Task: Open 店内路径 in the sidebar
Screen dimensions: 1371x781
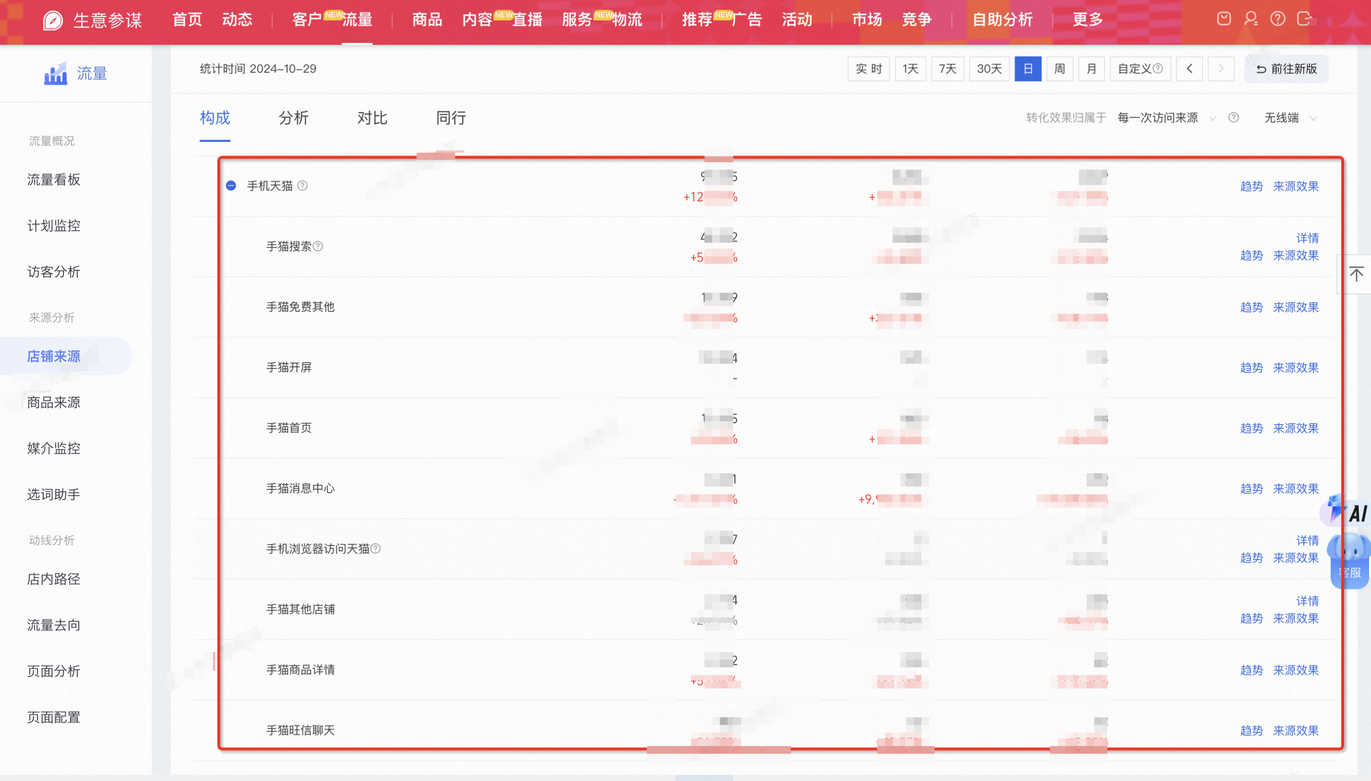Action: 54,579
